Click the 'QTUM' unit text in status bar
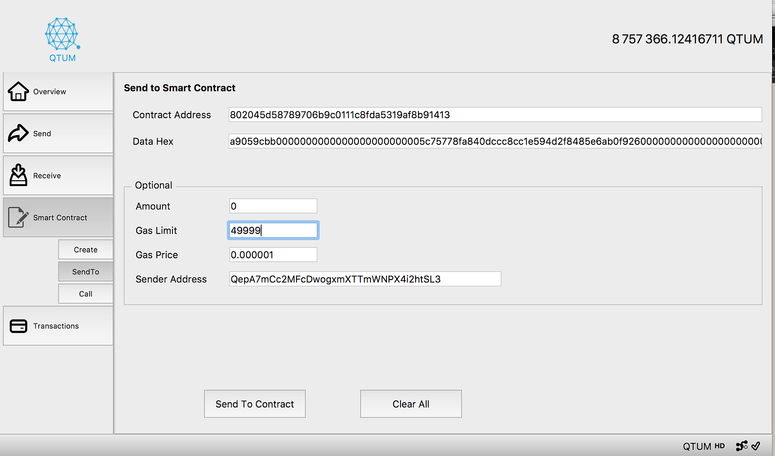 pos(697,446)
